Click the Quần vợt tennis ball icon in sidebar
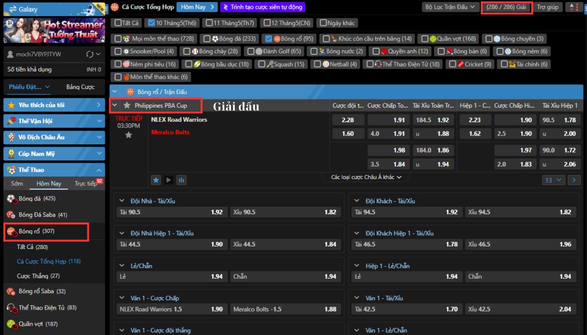 tap(11, 324)
